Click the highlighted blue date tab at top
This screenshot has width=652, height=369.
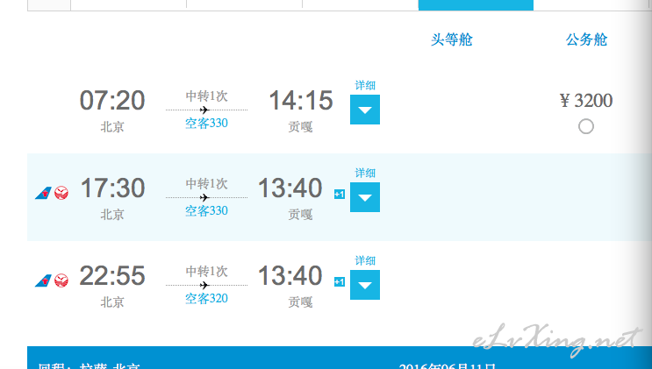point(476,5)
